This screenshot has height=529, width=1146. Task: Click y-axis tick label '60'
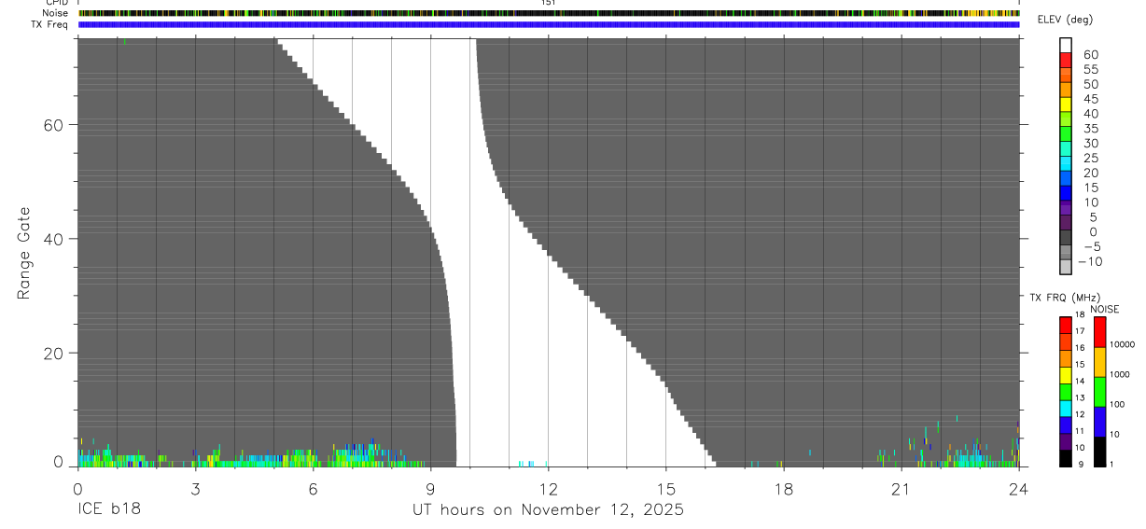[x=52, y=124]
